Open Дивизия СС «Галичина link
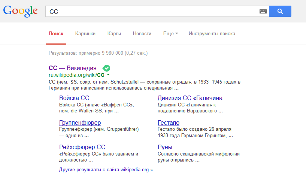306x175 pixels. [x=190, y=98]
